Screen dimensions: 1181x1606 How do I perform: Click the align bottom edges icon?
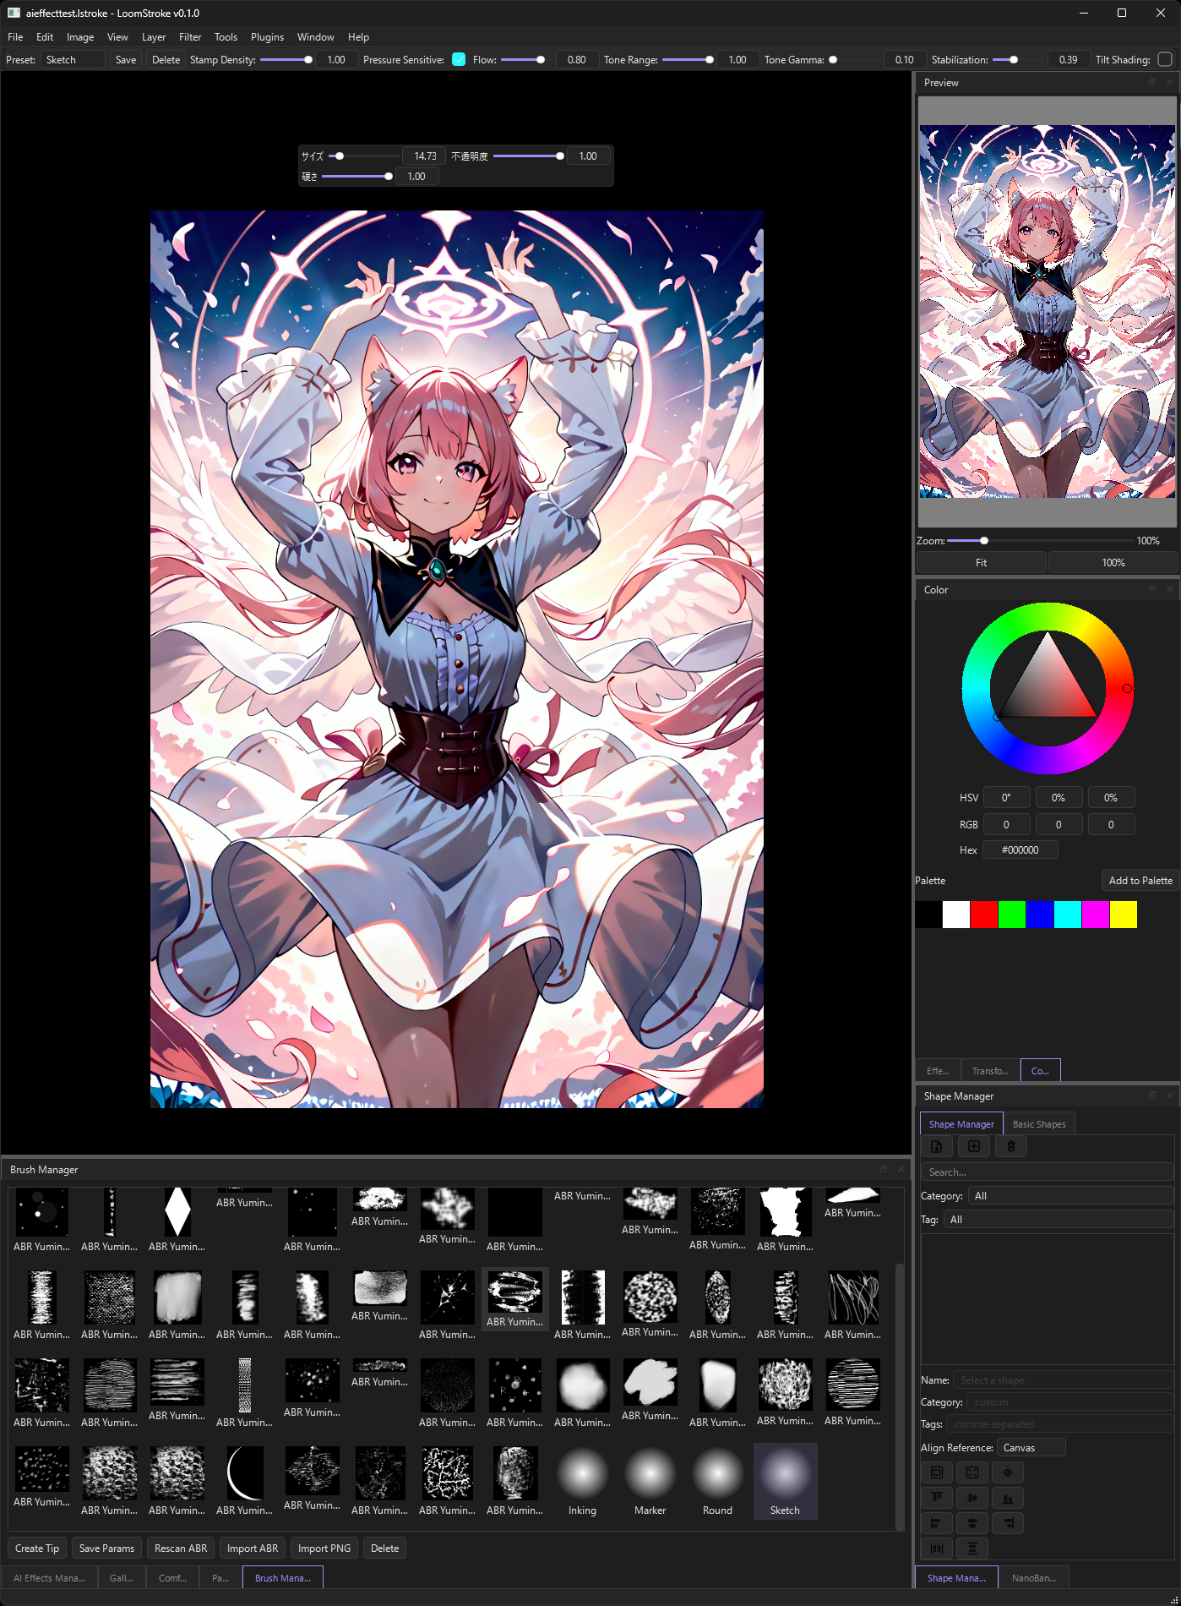point(1008,1498)
